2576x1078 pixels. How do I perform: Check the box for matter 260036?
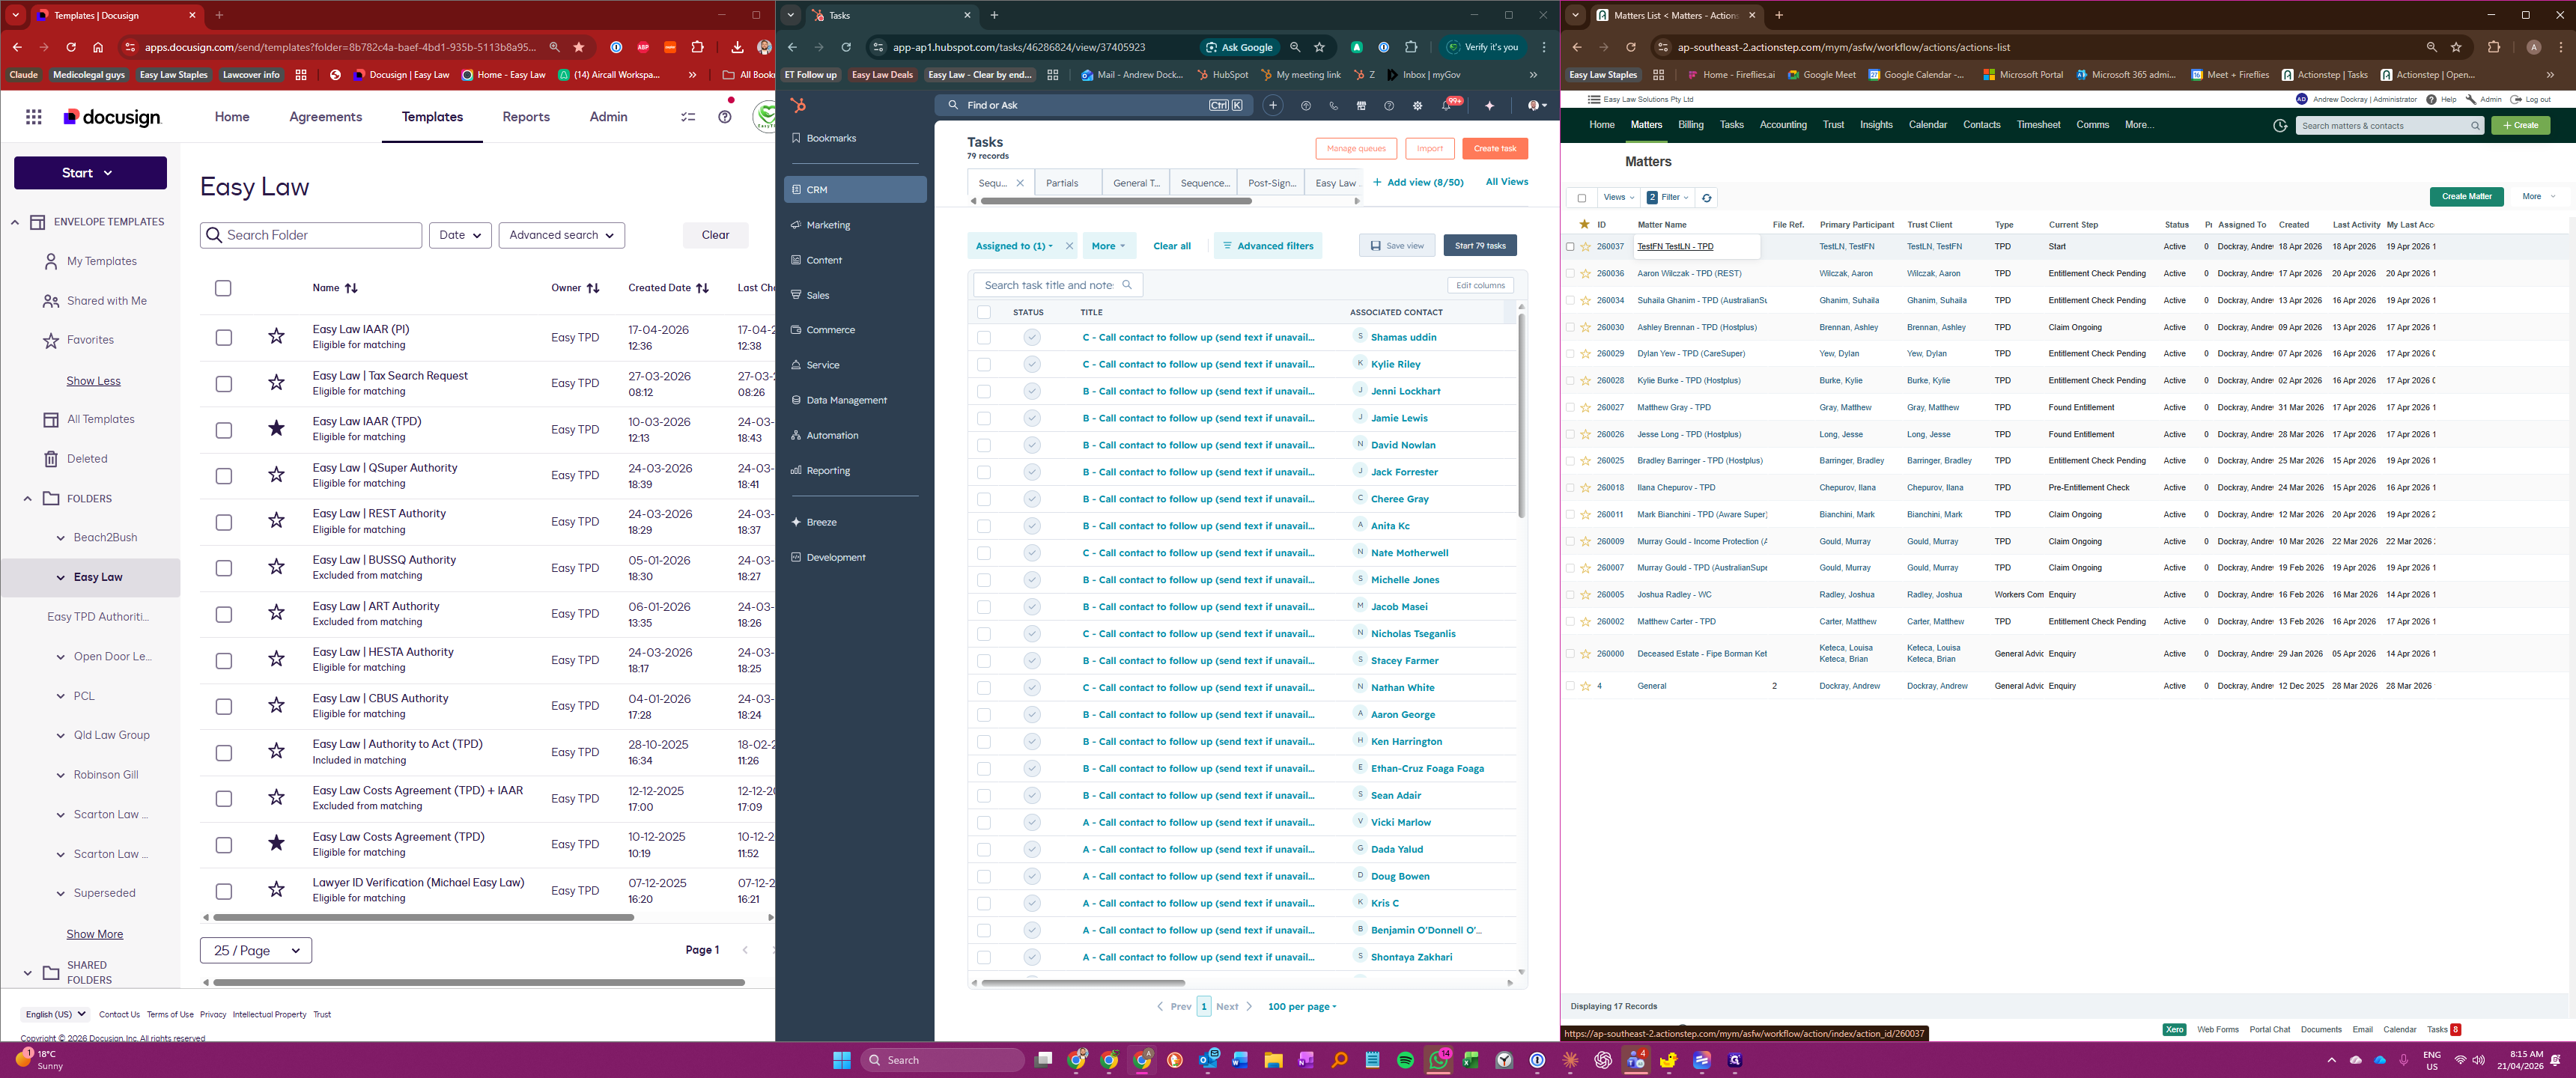1570,274
